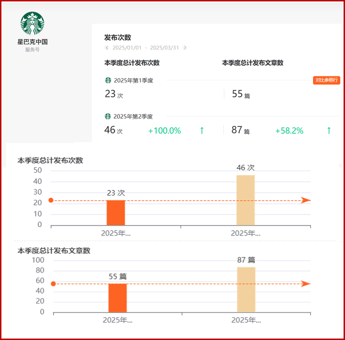
Task: Click orange reference dot in article-count chart
Action: 53,284
